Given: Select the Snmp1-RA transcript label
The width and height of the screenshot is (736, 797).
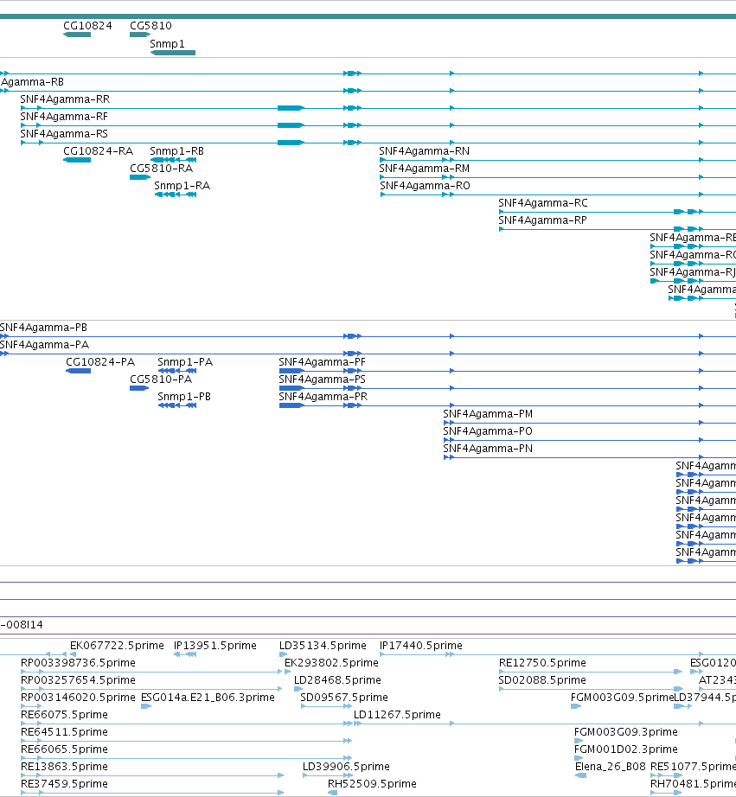Looking at the screenshot, I should pos(182,186).
